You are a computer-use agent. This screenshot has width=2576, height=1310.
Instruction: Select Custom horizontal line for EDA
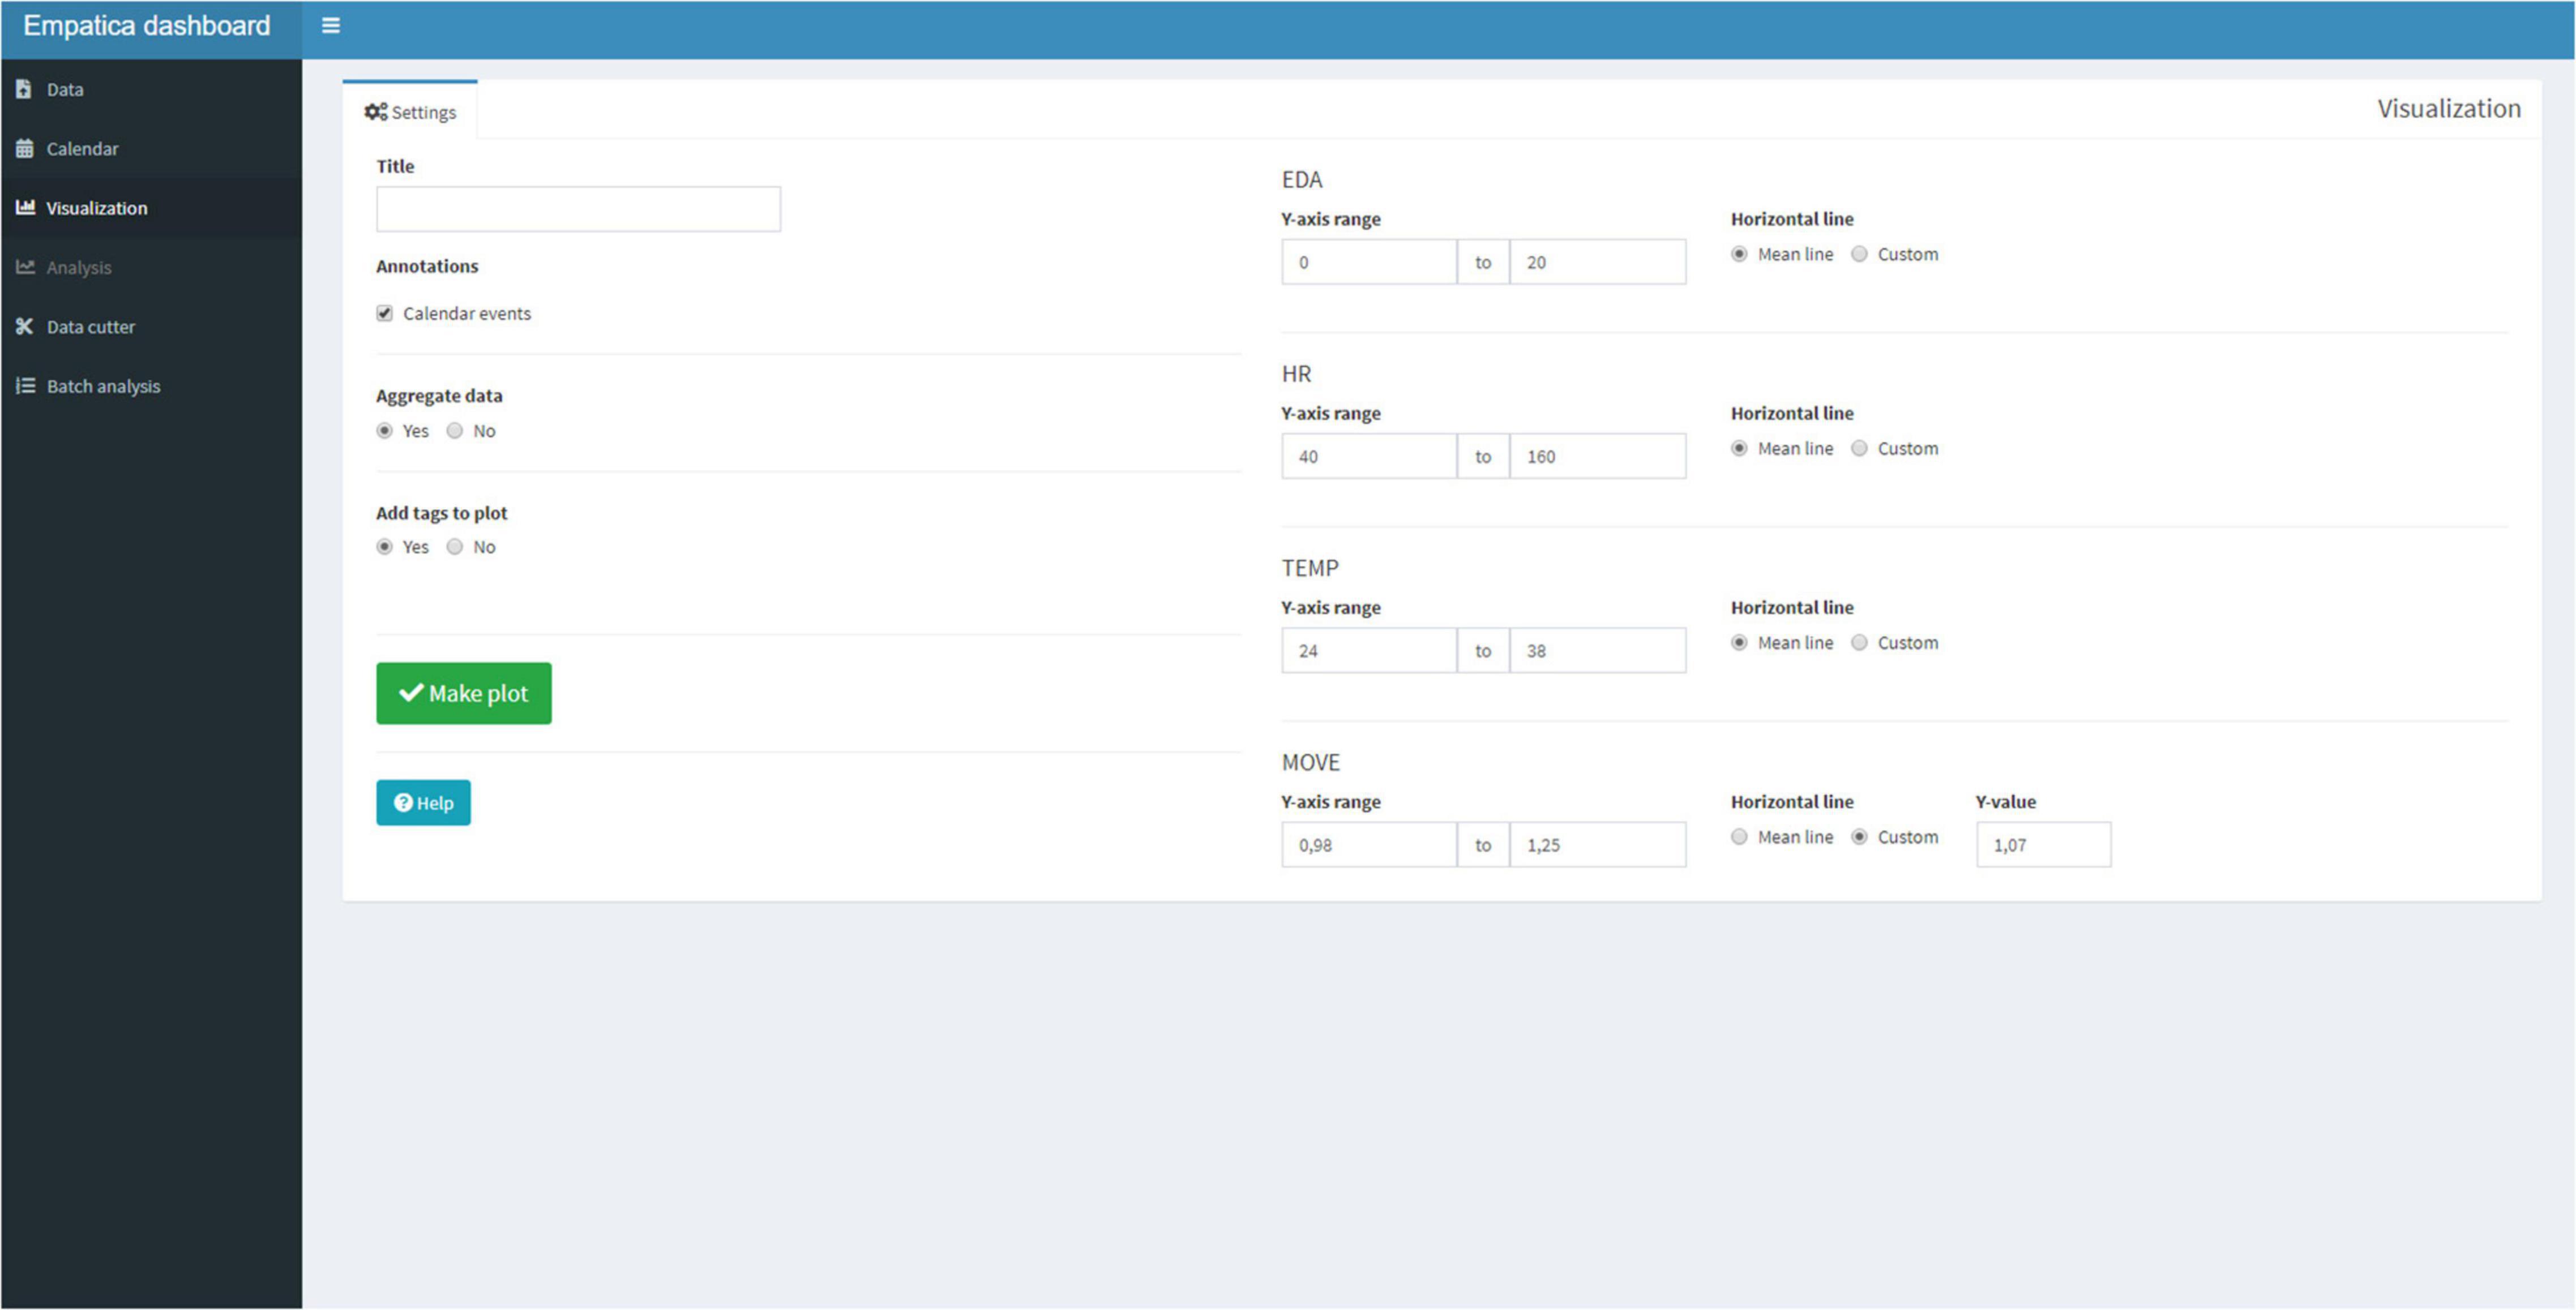[1860, 254]
